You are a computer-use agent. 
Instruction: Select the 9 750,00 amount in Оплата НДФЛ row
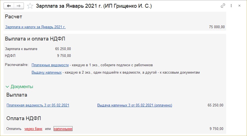[x=217, y=129]
